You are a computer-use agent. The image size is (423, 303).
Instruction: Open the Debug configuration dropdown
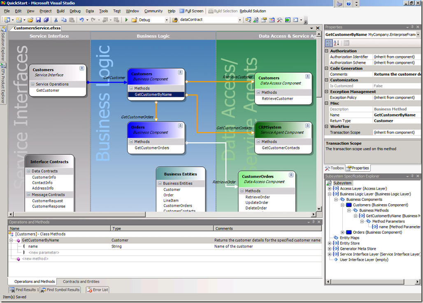(167, 20)
